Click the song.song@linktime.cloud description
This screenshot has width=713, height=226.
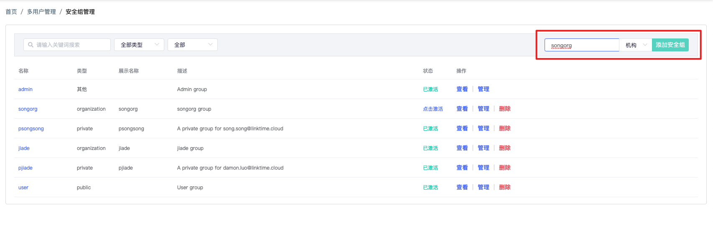pyautogui.click(x=230, y=129)
